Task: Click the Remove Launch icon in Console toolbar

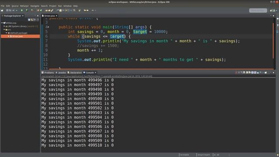Action: click(x=239, y=72)
